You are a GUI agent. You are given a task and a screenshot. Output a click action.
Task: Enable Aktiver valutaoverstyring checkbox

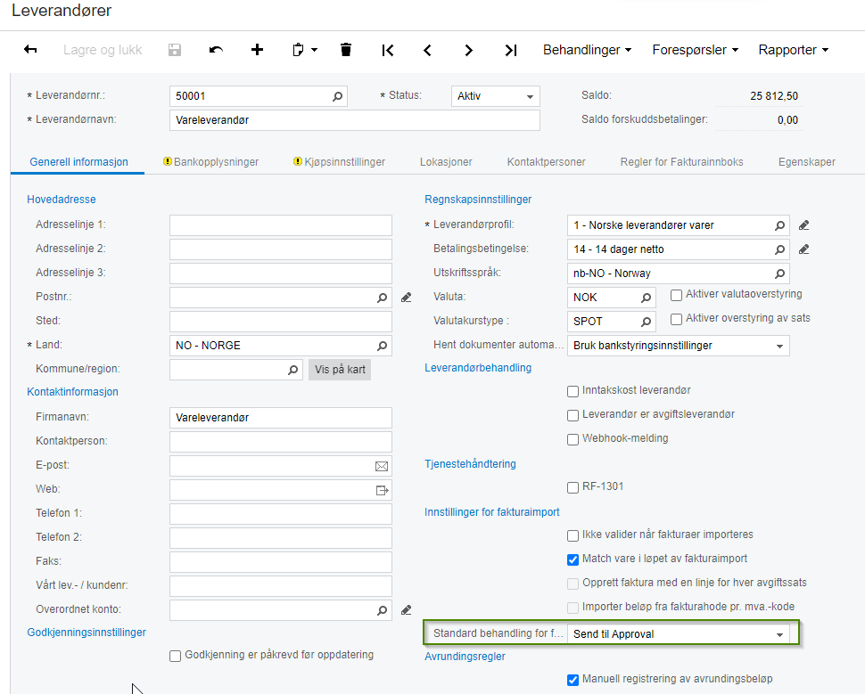pos(676,295)
